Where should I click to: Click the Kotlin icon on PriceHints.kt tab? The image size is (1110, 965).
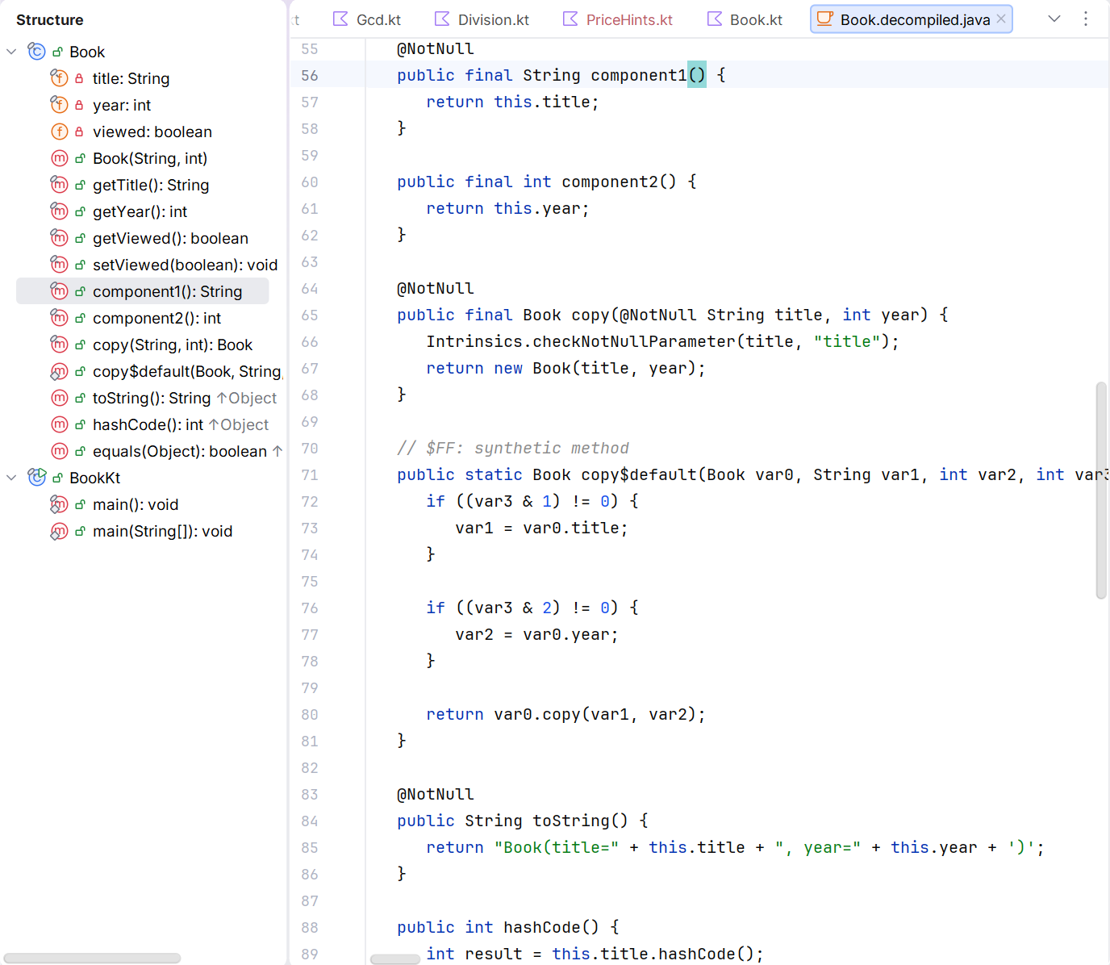tap(570, 19)
